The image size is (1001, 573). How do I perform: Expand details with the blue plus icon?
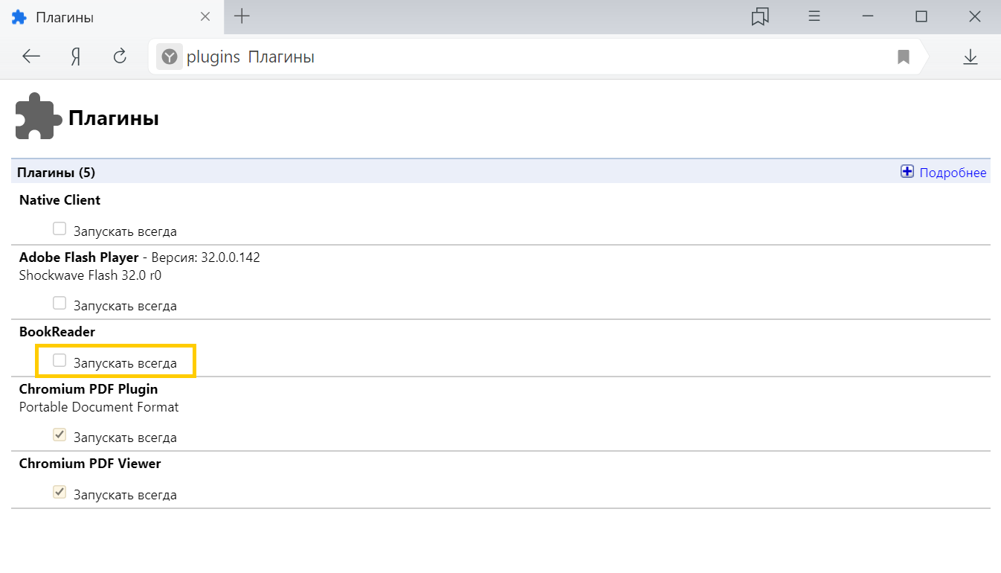pyautogui.click(x=907, y=172)
